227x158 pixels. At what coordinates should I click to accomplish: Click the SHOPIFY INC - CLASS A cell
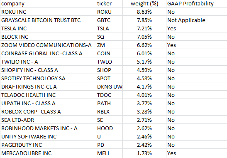click(x=48, y=70)
